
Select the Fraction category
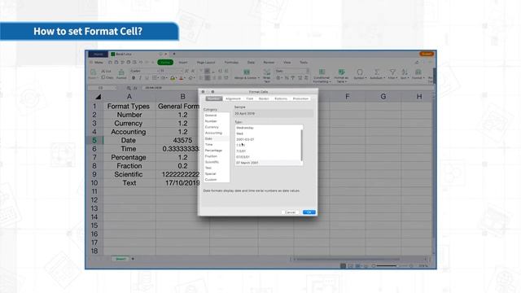pyautogui.click(x=217, y=156)
